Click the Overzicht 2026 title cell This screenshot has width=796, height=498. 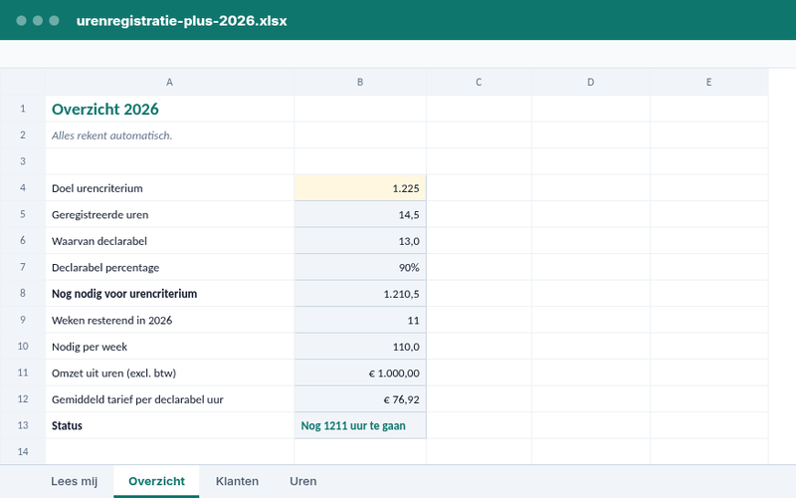click(x=169, y=109)
